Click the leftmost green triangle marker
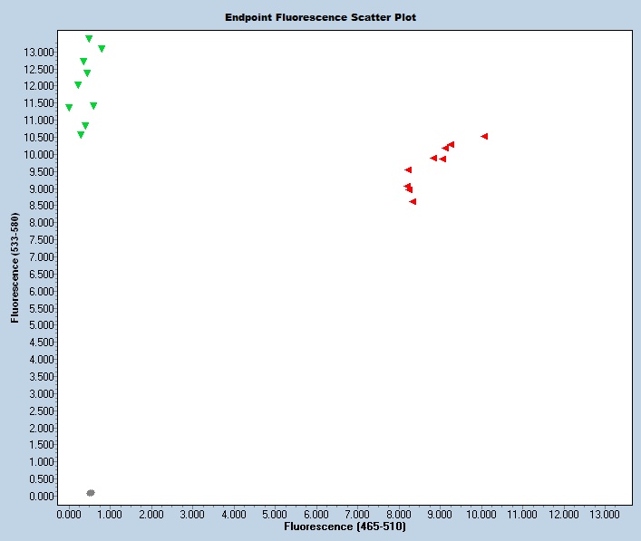641x541 pixels. click(69, 108)
